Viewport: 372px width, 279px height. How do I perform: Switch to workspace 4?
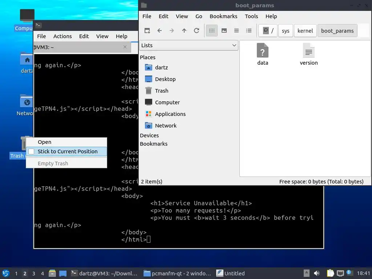click(42, 273)
